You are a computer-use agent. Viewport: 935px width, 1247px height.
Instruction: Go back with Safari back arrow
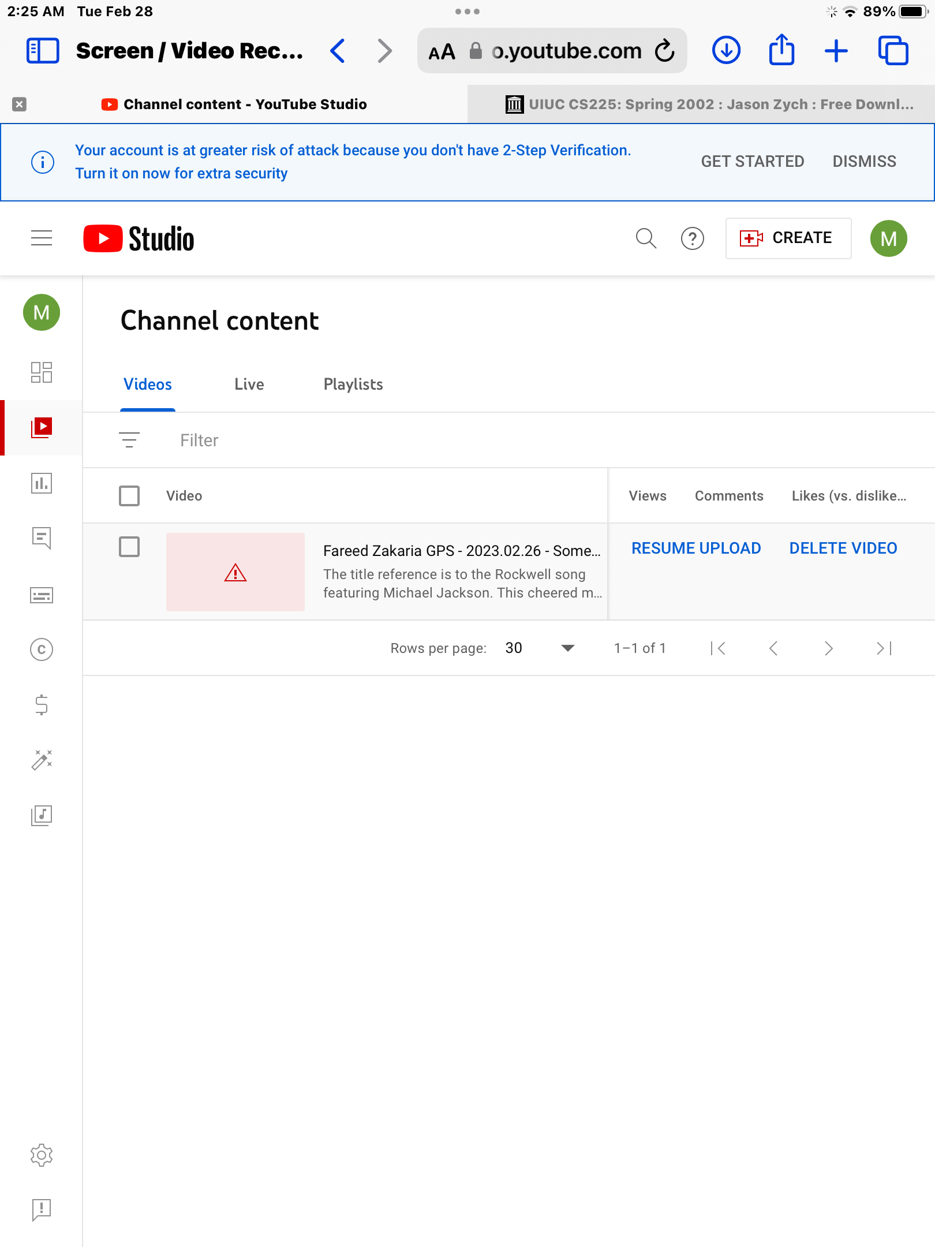click(x=338, y=51)
